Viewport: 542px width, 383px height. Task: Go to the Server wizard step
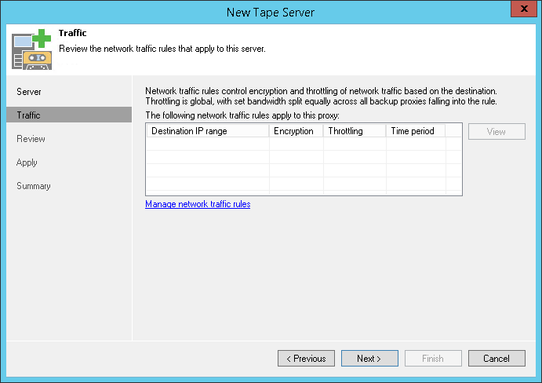tap(29, 92)
